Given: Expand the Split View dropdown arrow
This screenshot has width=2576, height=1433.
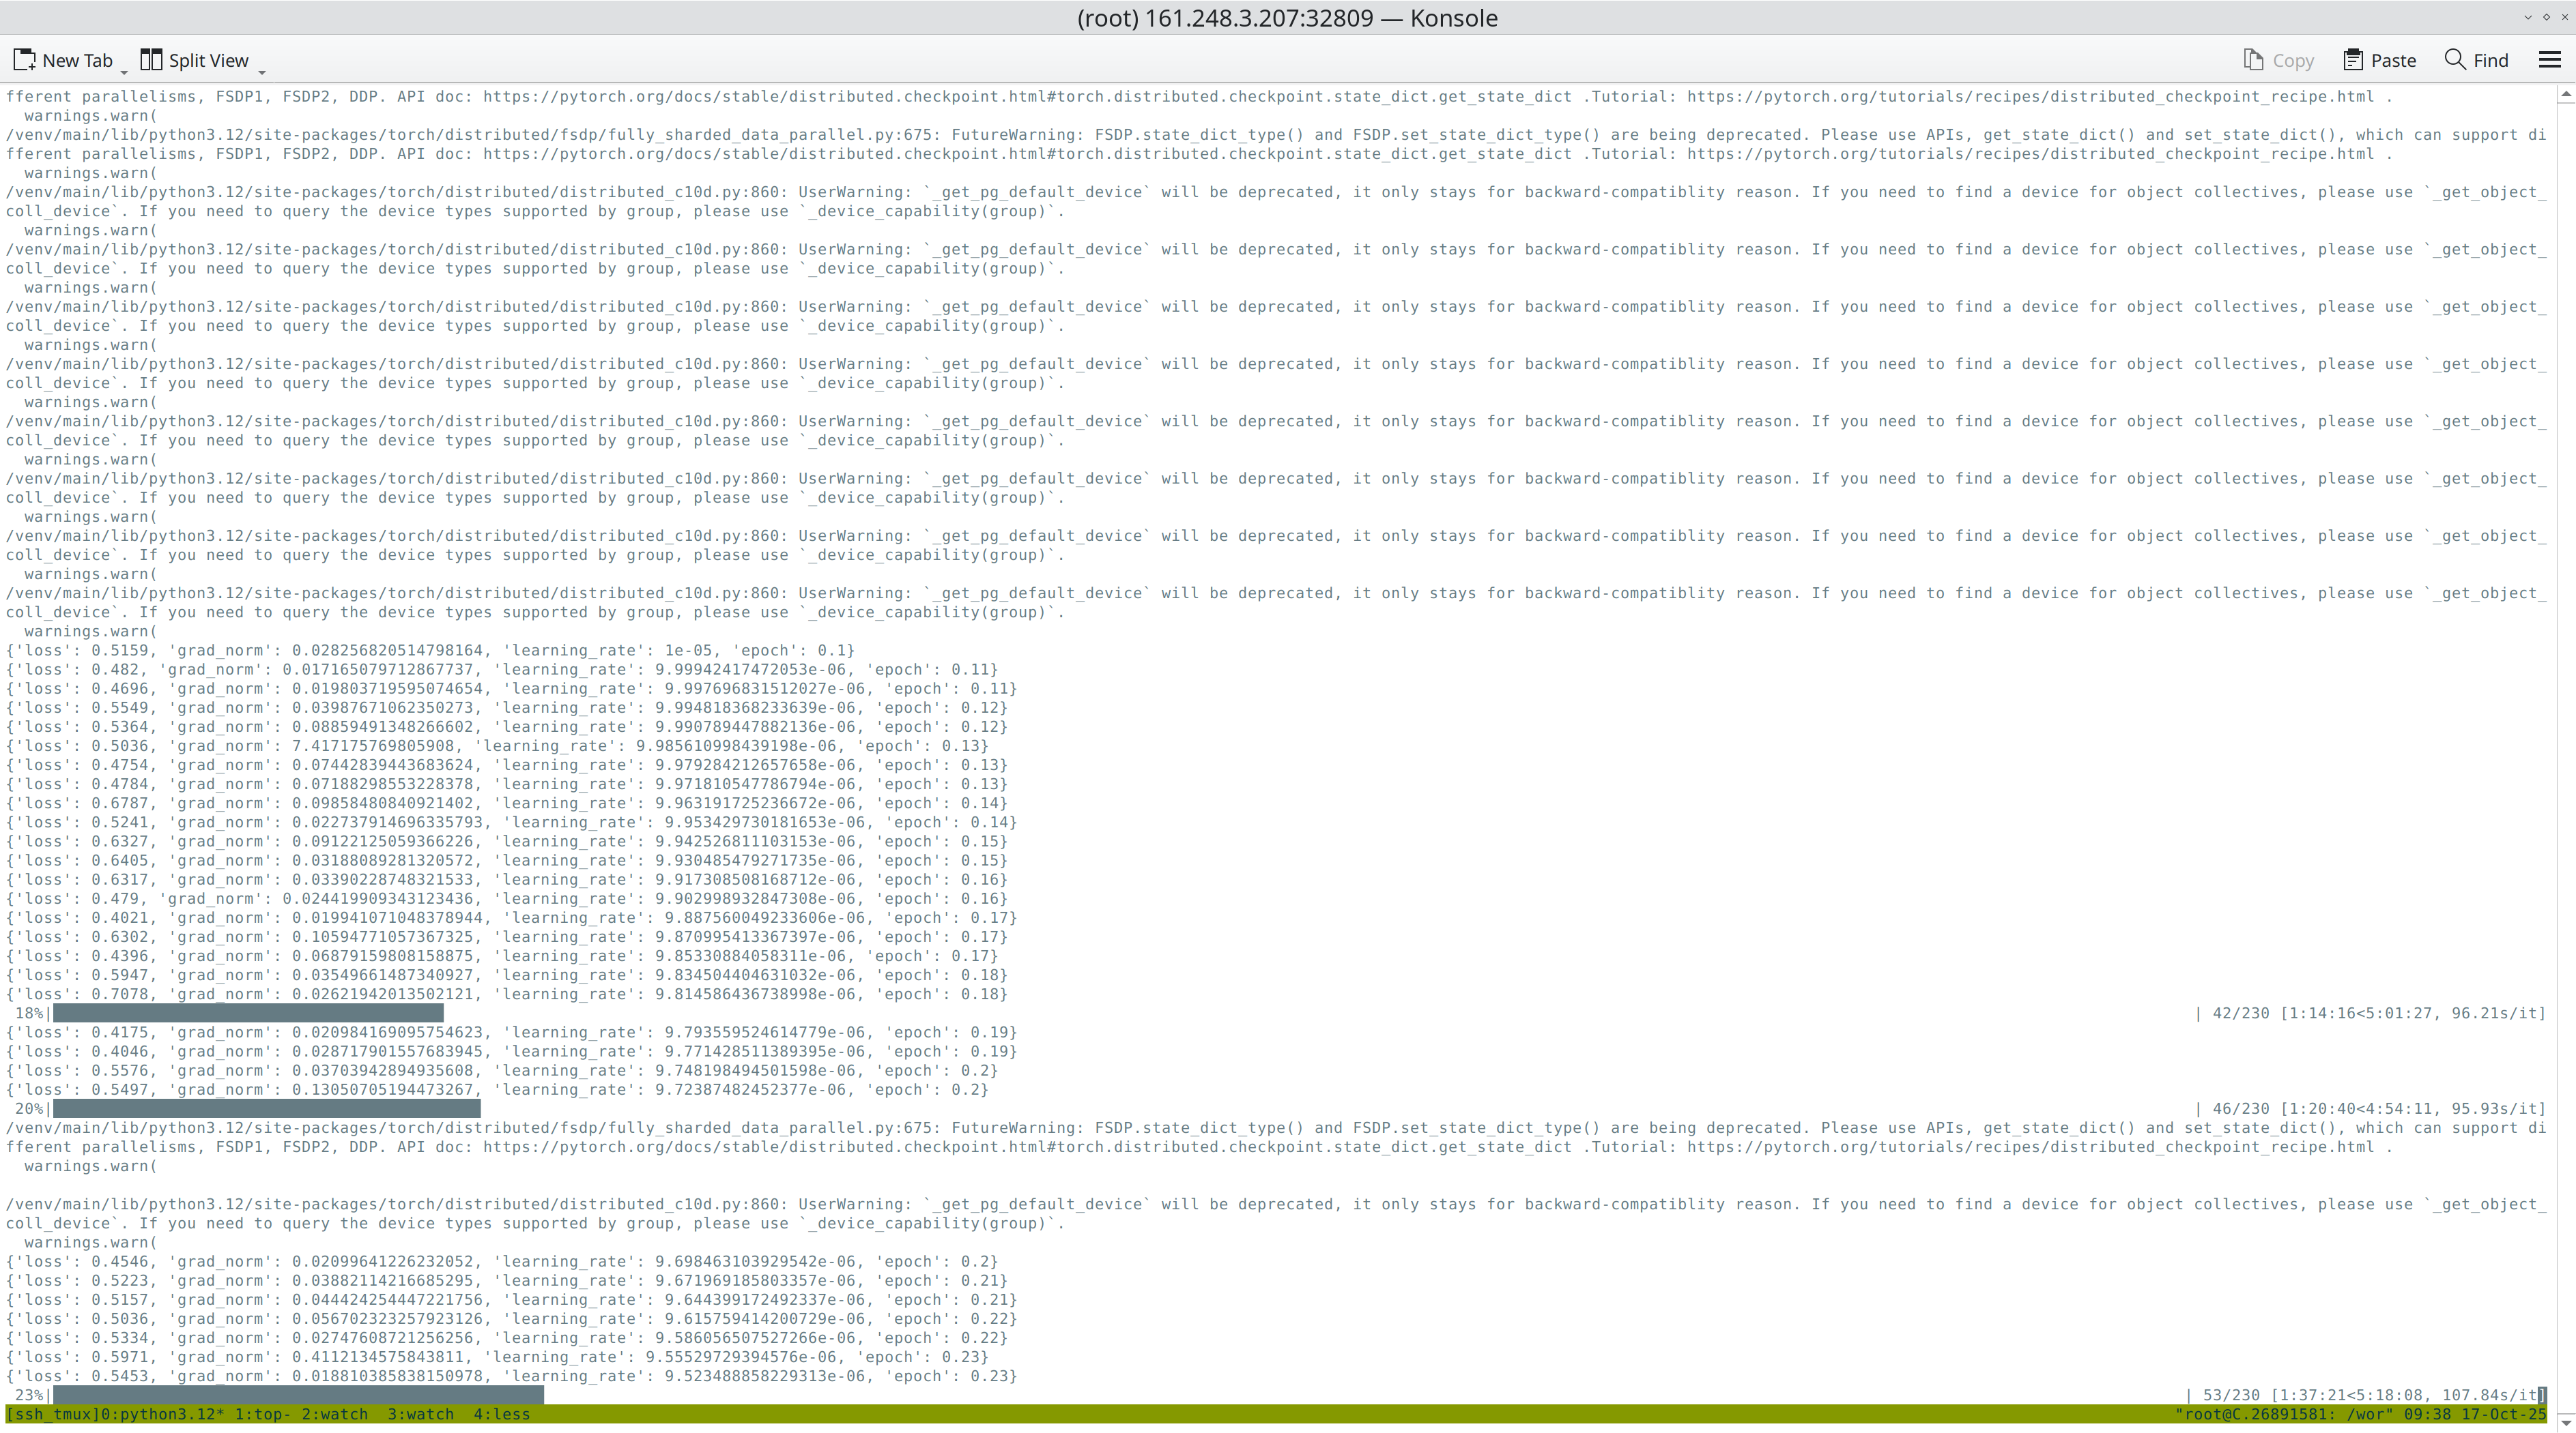Looking at the screenshot, I should point(261,72).
